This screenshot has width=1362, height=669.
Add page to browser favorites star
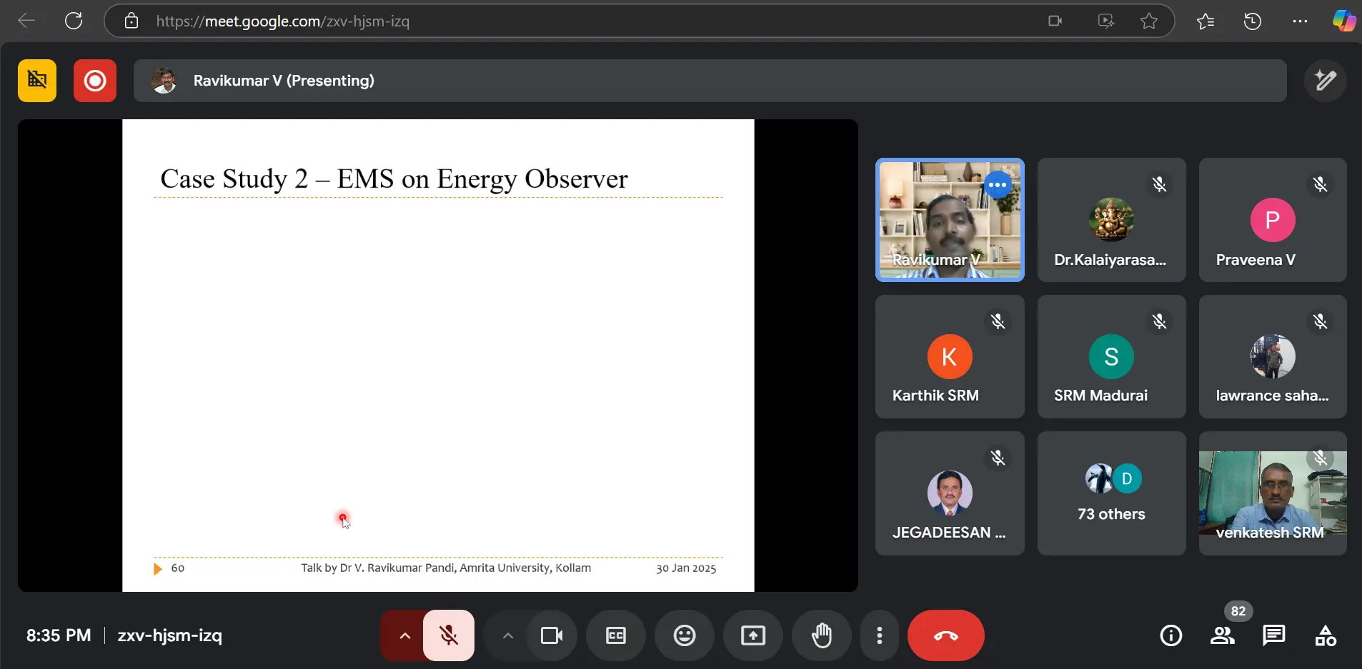(x=1149, y=21)
